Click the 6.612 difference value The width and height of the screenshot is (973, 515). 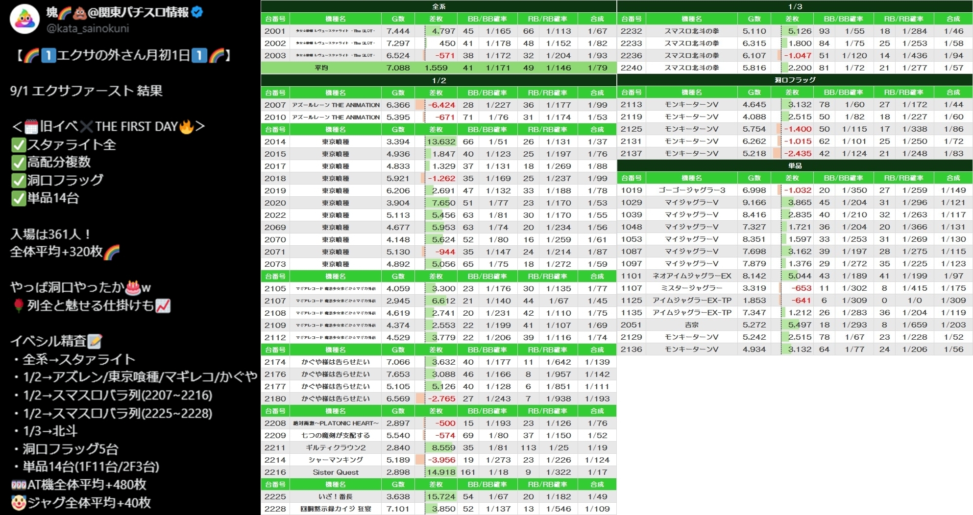click(443, 301)
